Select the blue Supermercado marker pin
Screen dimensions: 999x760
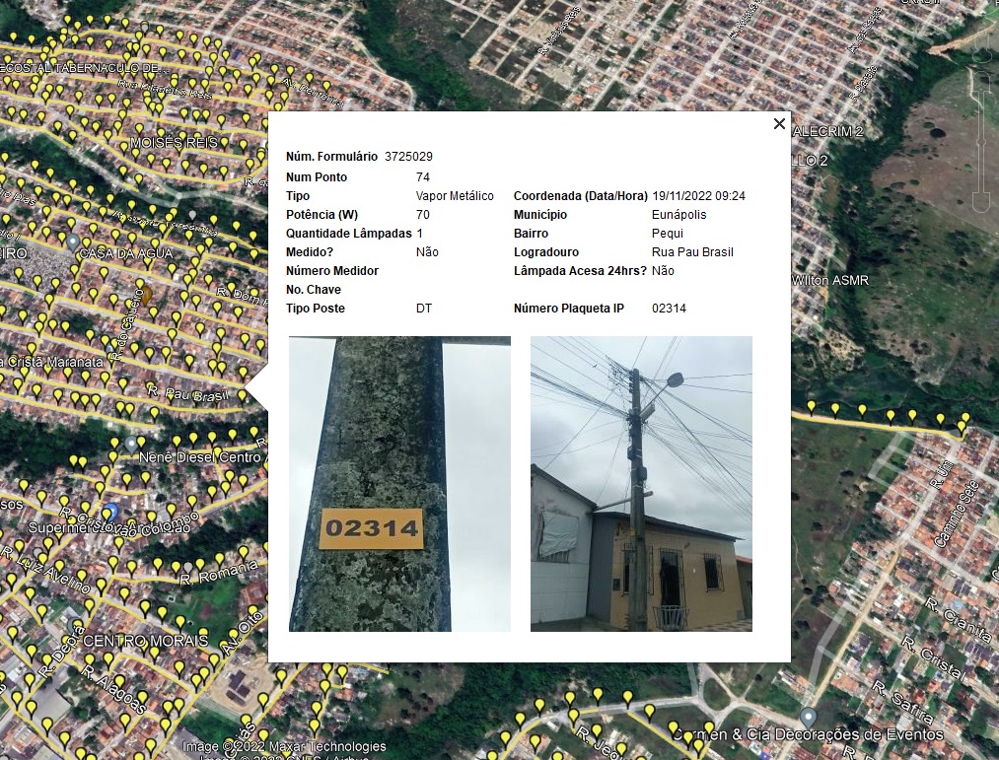point(110,512)
